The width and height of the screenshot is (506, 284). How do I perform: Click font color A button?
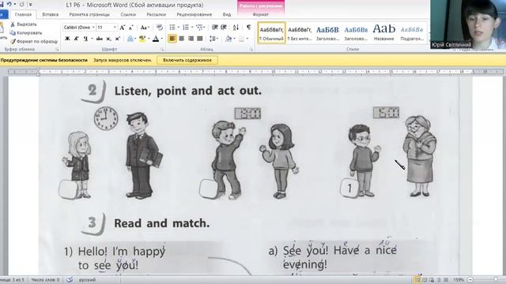click(156, 39)
